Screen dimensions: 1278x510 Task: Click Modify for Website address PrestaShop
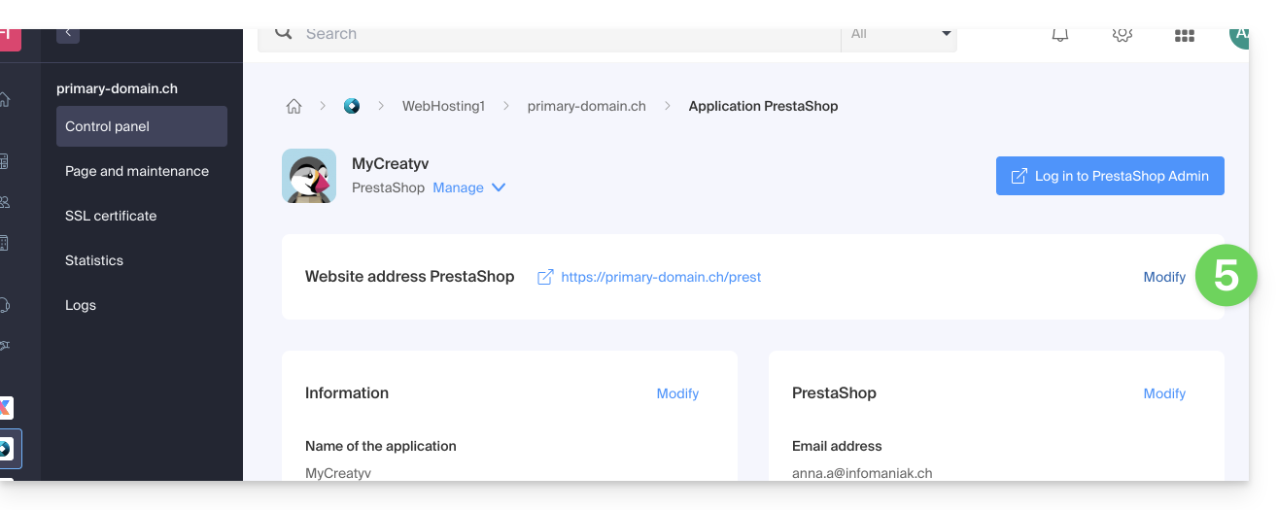tap(1164, 277)
